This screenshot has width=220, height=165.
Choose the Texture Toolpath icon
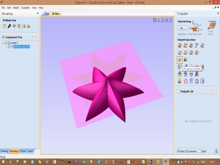tap(191, 52)
